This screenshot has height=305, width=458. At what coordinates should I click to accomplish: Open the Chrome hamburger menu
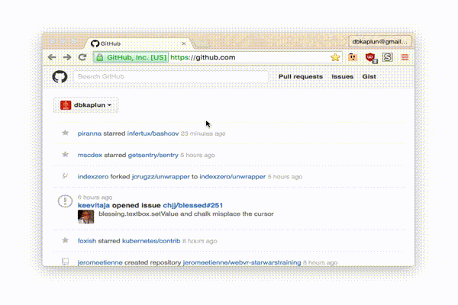pos(405,57)
